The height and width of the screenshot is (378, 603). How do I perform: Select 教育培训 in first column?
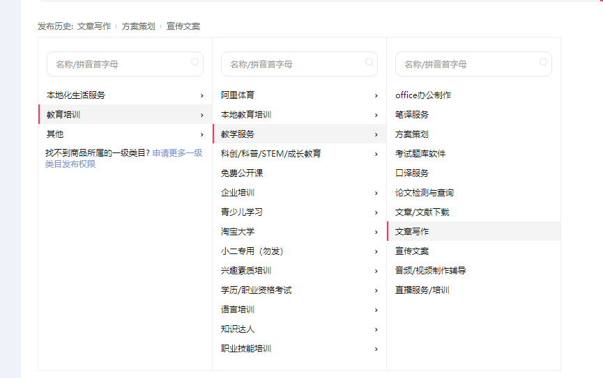click(64, 115)
